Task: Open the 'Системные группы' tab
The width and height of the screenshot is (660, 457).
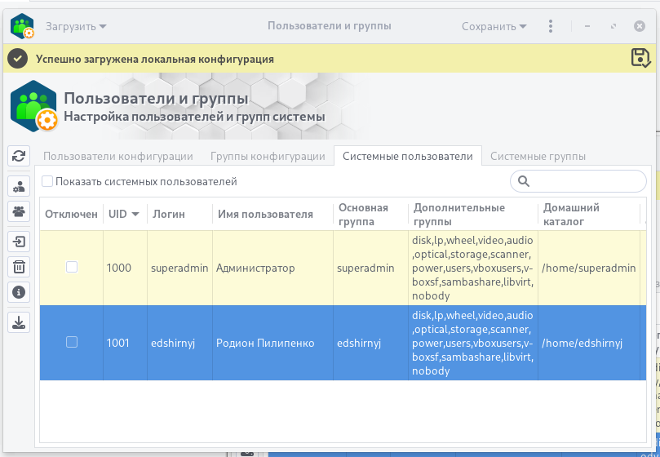Action: coord(538,156)
